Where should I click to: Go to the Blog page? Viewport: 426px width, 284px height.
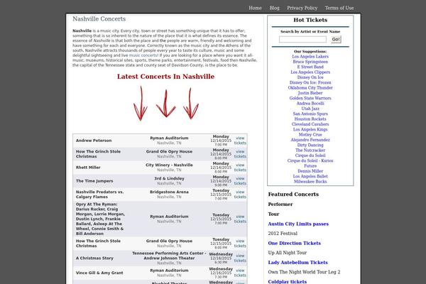[x=274, y=8]
